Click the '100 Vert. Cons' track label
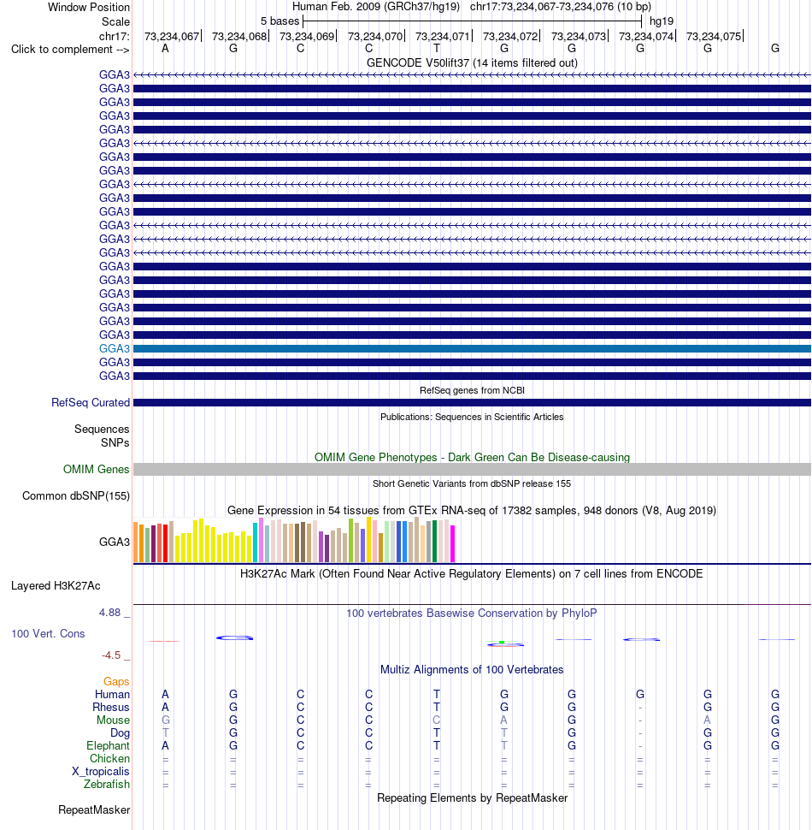 coord(48,633)
